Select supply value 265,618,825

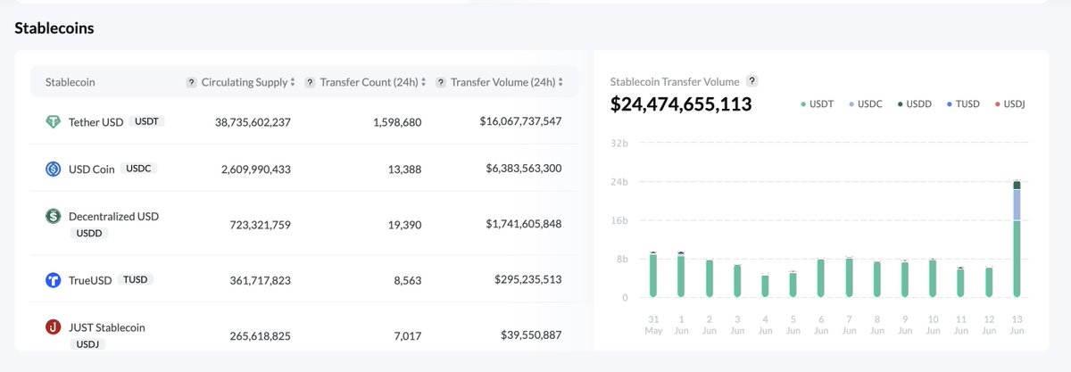coord(261,336)
